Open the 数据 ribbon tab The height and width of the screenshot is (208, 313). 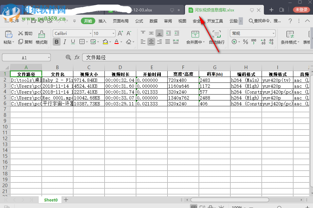153,21
